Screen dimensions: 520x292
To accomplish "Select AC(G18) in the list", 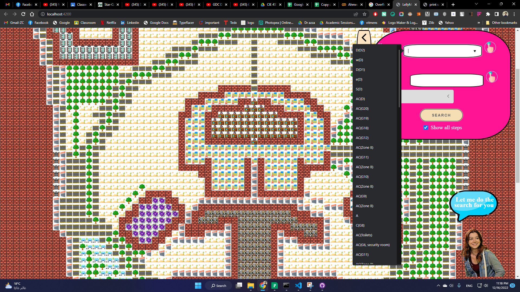I will point(375,128).
